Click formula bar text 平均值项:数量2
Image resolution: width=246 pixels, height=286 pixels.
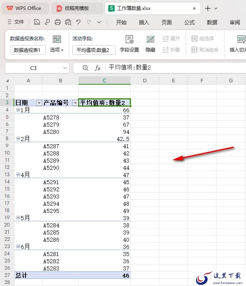[x=130, y=68]
